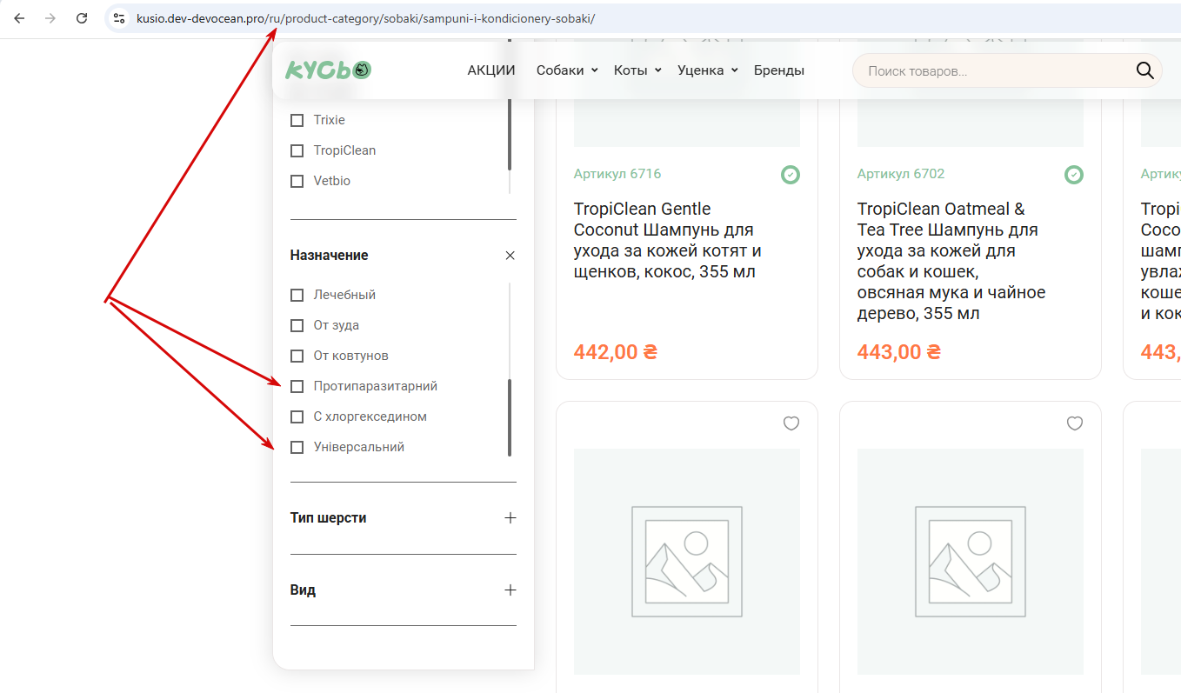Screen dimensions: 1181x693
Task: Open the АКЦИИ menu item
Action: (491, 70)
